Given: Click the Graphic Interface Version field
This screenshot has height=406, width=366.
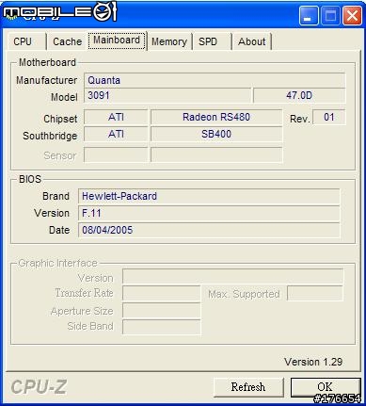Looking at the screenshot, I should pyautogui.click(x=233, y=277).
